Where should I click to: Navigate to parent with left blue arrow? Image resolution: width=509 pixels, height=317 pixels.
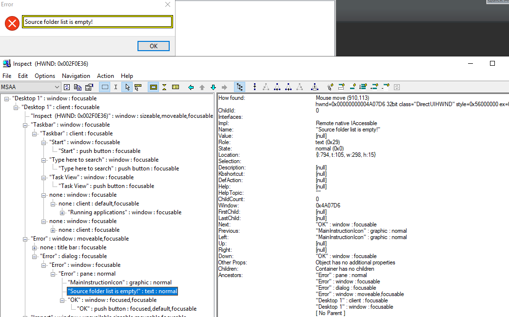[x=190, y=87]
